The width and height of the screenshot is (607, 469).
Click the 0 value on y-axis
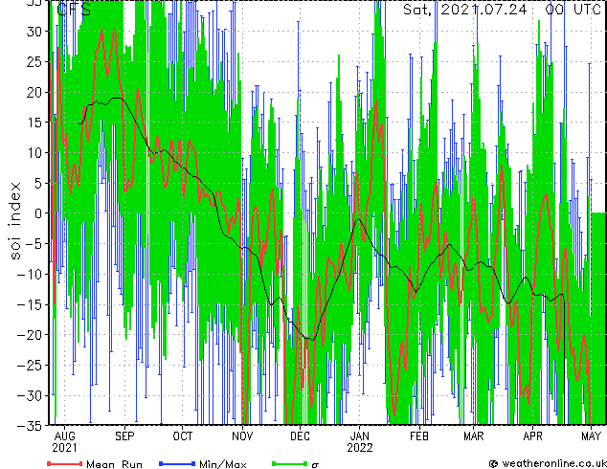click(39, 213)
